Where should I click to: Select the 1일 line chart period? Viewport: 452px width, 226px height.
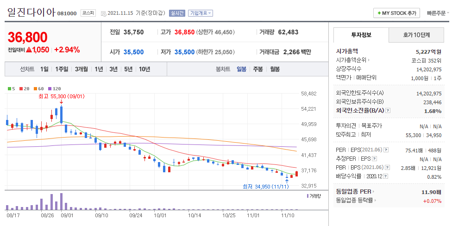(x=44, y=69)
